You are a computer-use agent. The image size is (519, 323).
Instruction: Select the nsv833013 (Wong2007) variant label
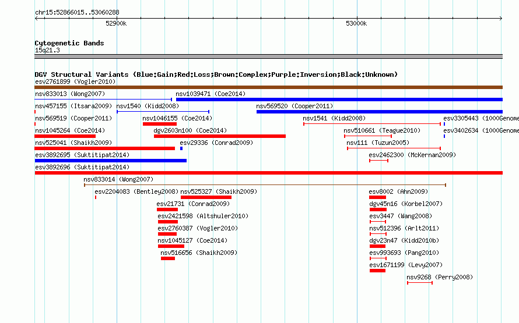(70, 94)
